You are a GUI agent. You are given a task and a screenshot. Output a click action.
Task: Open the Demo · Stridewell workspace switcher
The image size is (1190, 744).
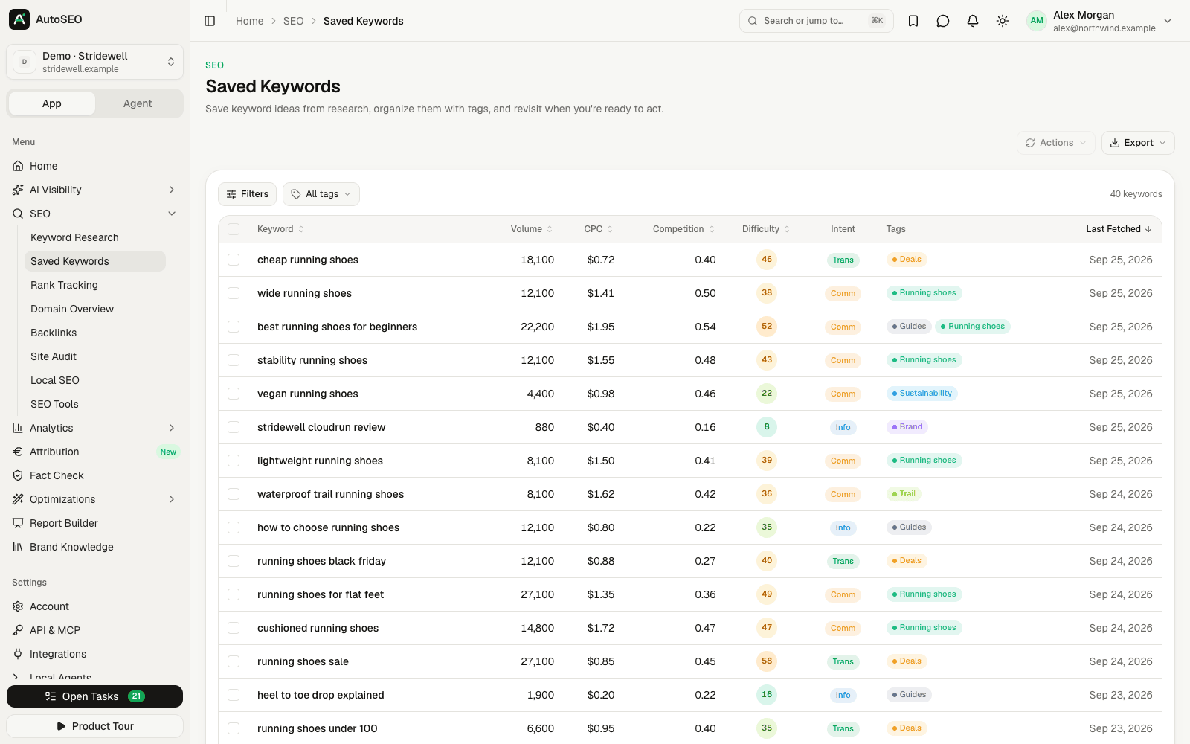click(x=94, y=62)
